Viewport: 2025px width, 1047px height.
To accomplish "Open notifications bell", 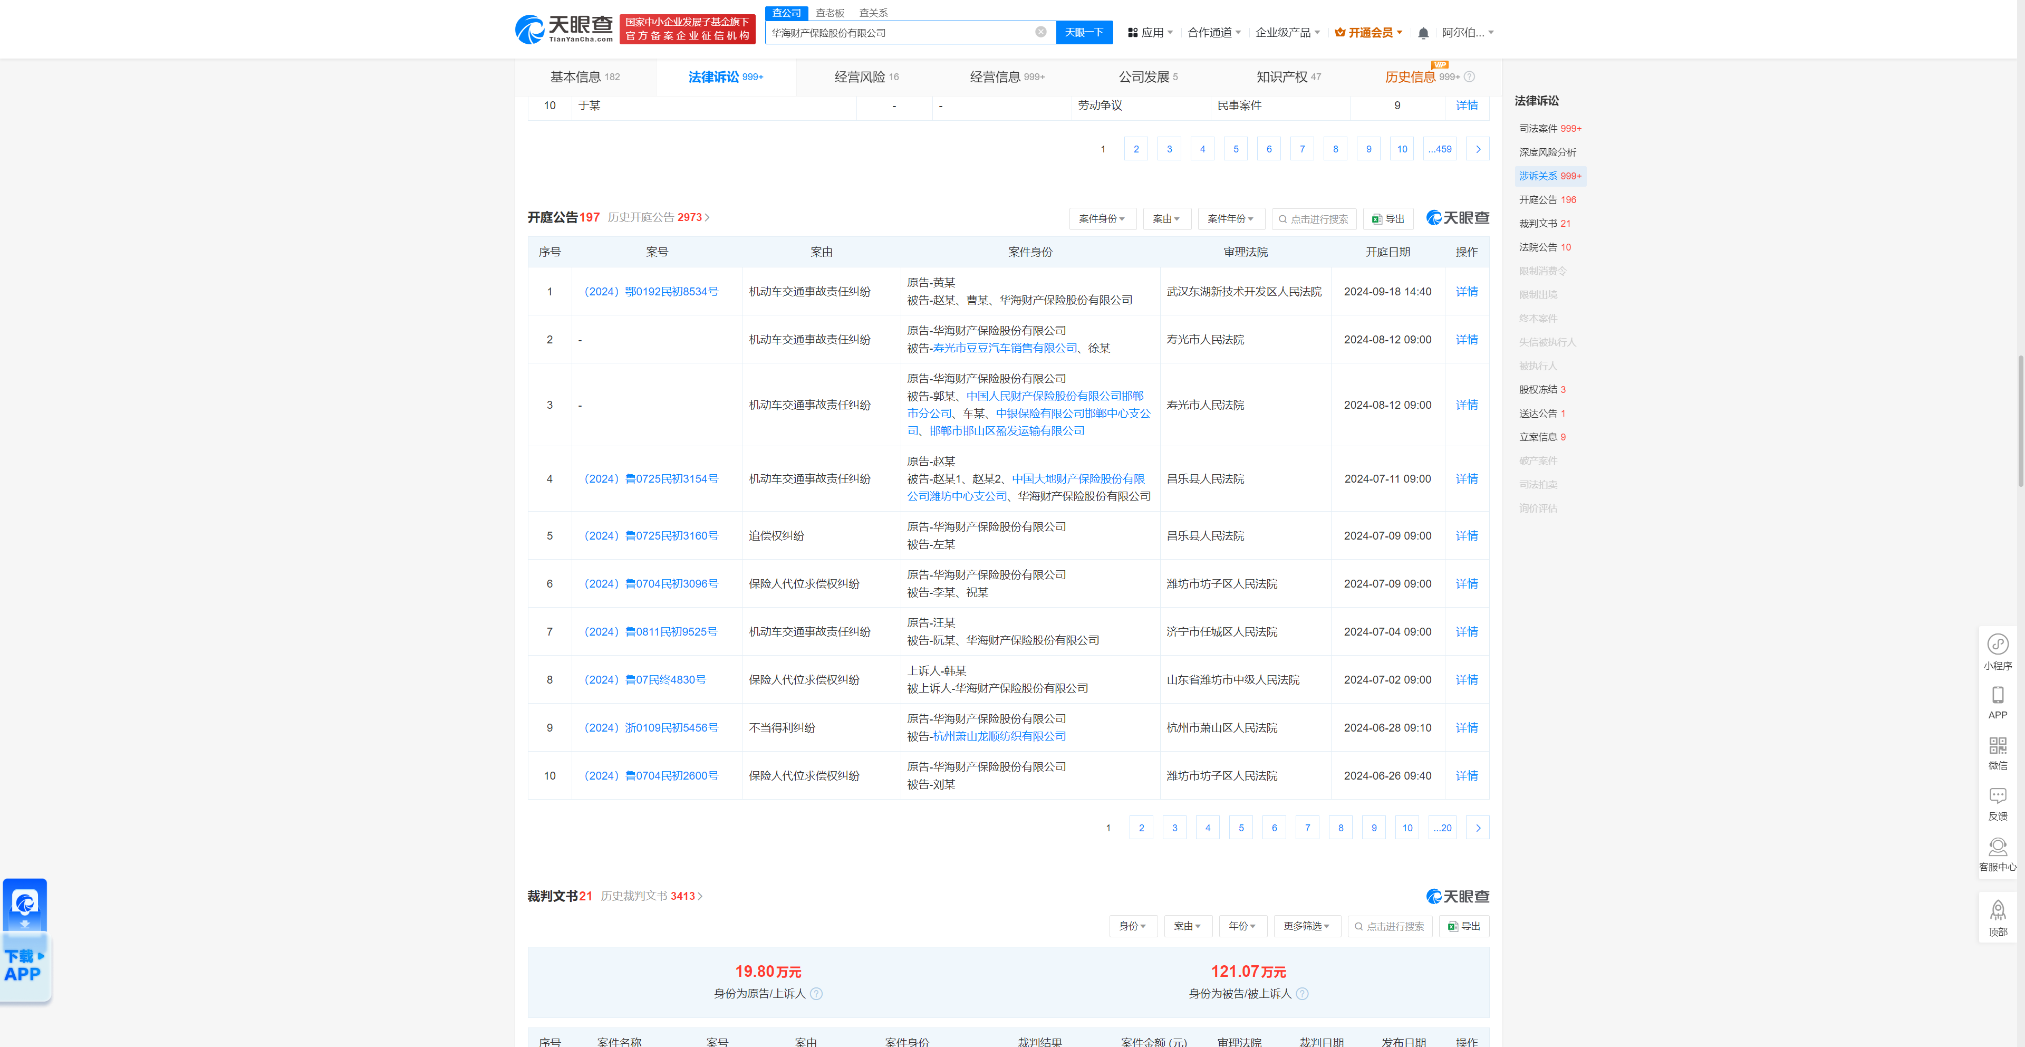I will pyautogui.click(x=1423, y=33).
